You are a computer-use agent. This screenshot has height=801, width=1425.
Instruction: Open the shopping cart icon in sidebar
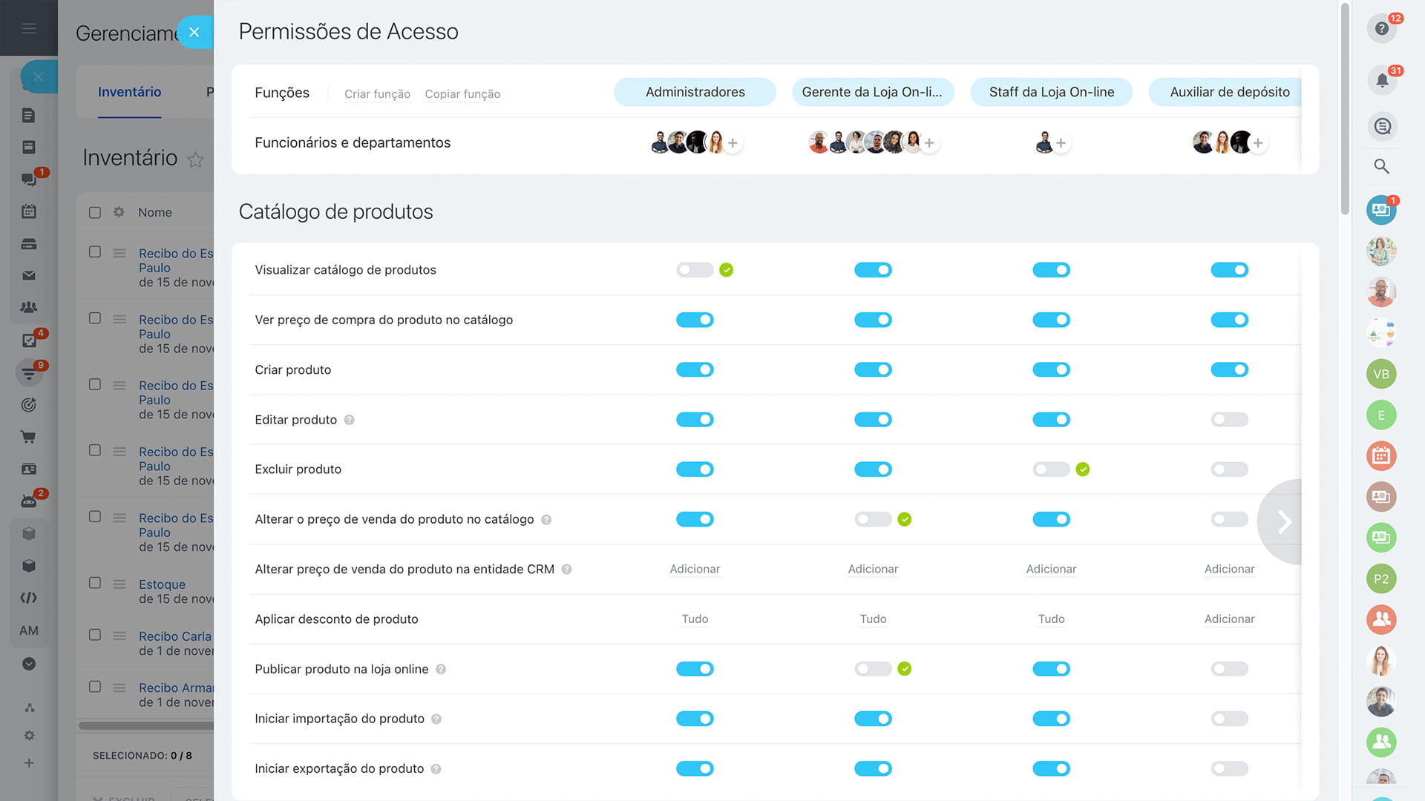tap(29, 437)
